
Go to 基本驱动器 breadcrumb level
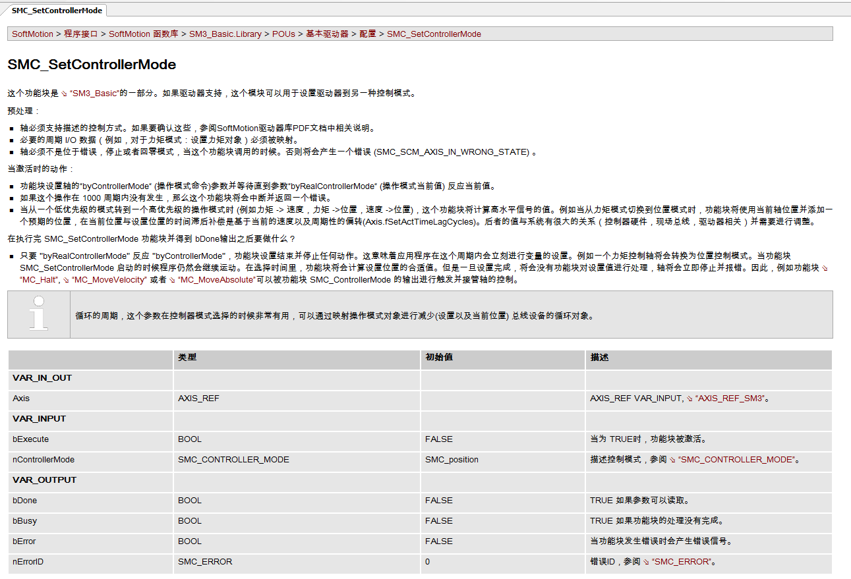326,34
